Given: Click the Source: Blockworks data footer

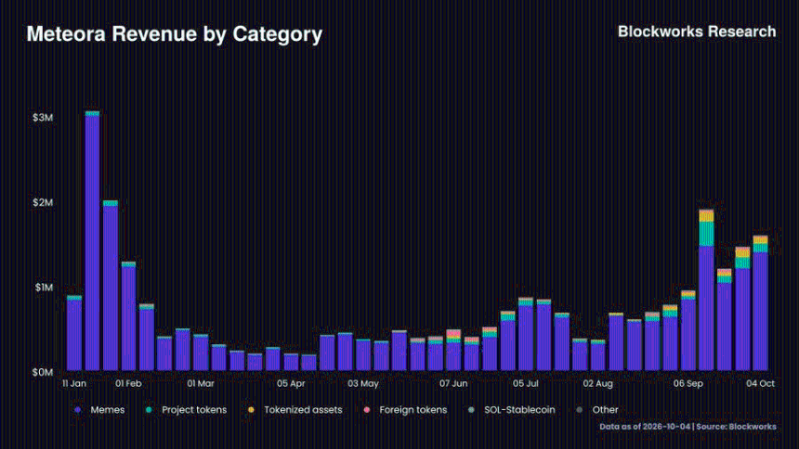Looking at the screenshot, I should (737, 427).
